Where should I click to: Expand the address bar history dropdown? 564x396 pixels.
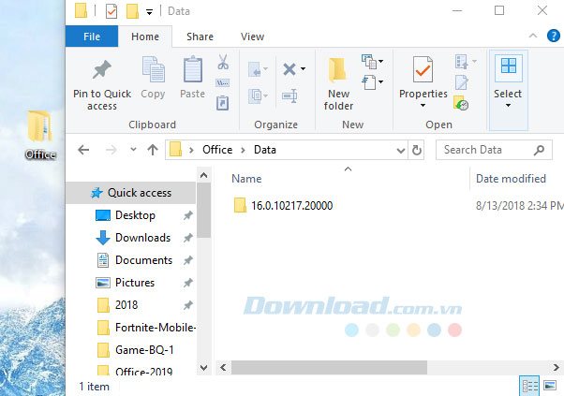pos(401,150)
